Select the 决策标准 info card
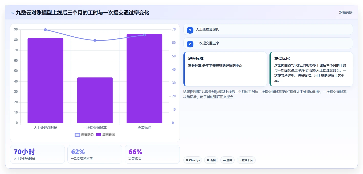363x174 pixels. [225, 69]
